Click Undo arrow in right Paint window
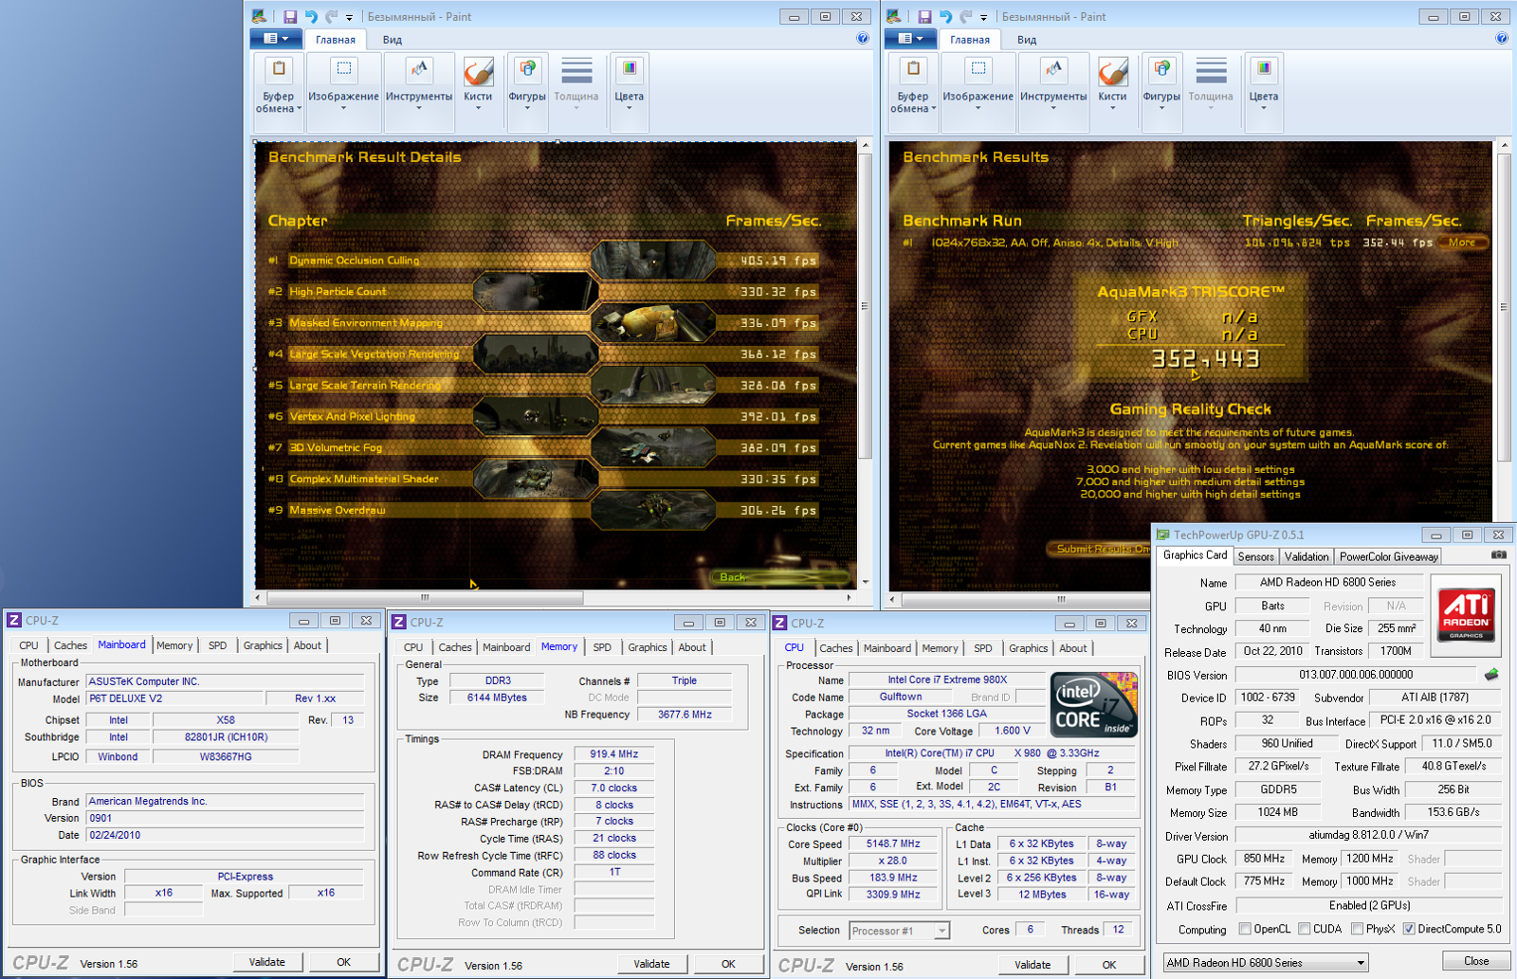The image size is (1517, 979). tap(945, 17)
